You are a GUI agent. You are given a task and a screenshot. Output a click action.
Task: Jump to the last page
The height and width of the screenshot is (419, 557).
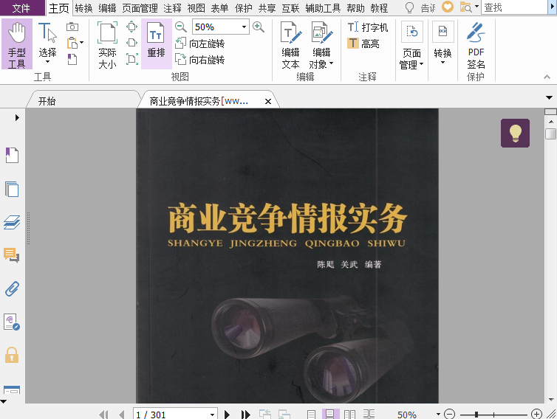245,415
